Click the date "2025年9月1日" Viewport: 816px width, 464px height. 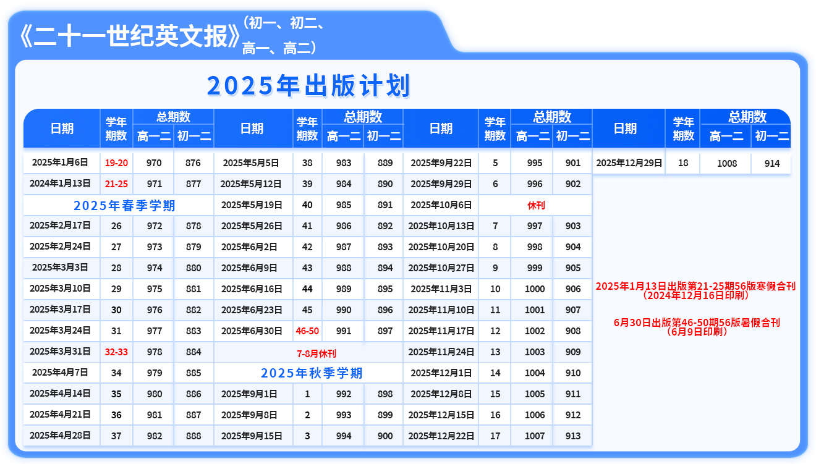click(x=251, y=394)
